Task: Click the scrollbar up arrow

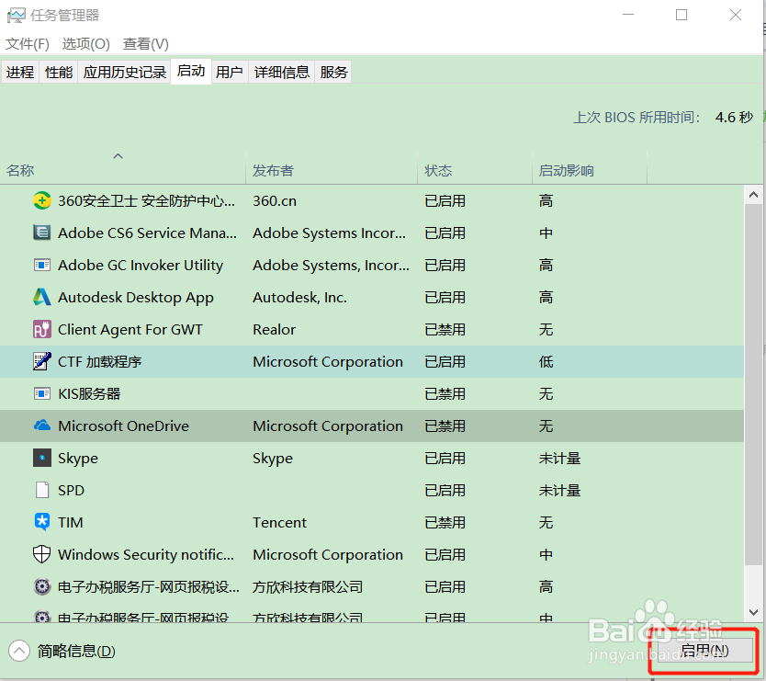Action: 753,195
